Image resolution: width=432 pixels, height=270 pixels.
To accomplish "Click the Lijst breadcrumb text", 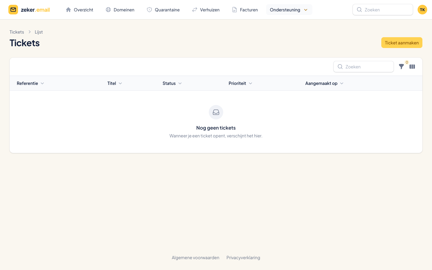I will [39, 32].
